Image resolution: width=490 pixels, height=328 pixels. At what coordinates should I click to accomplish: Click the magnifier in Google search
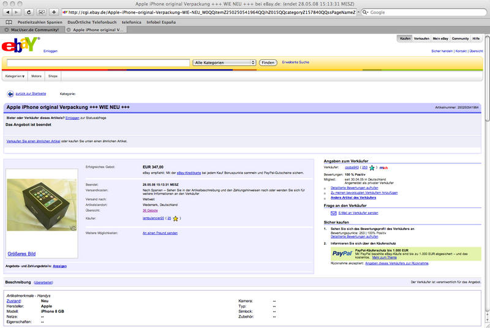click(x=365, y=12)
